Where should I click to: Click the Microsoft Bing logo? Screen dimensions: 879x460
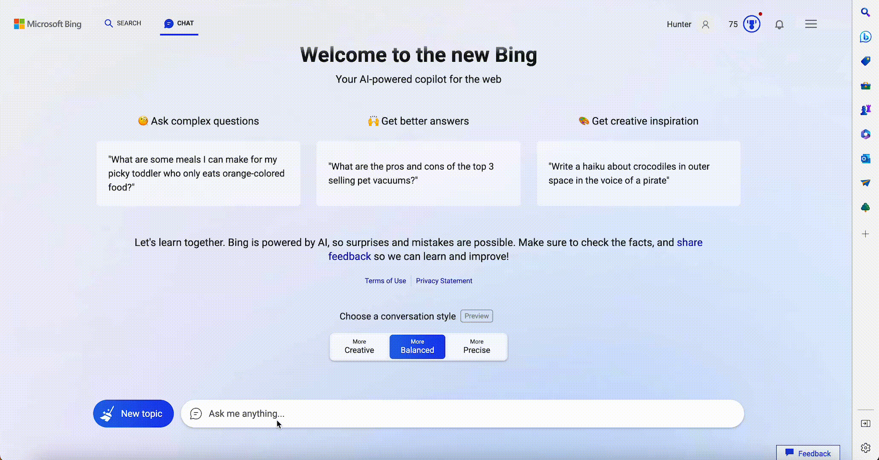click(x=48, y=24)
